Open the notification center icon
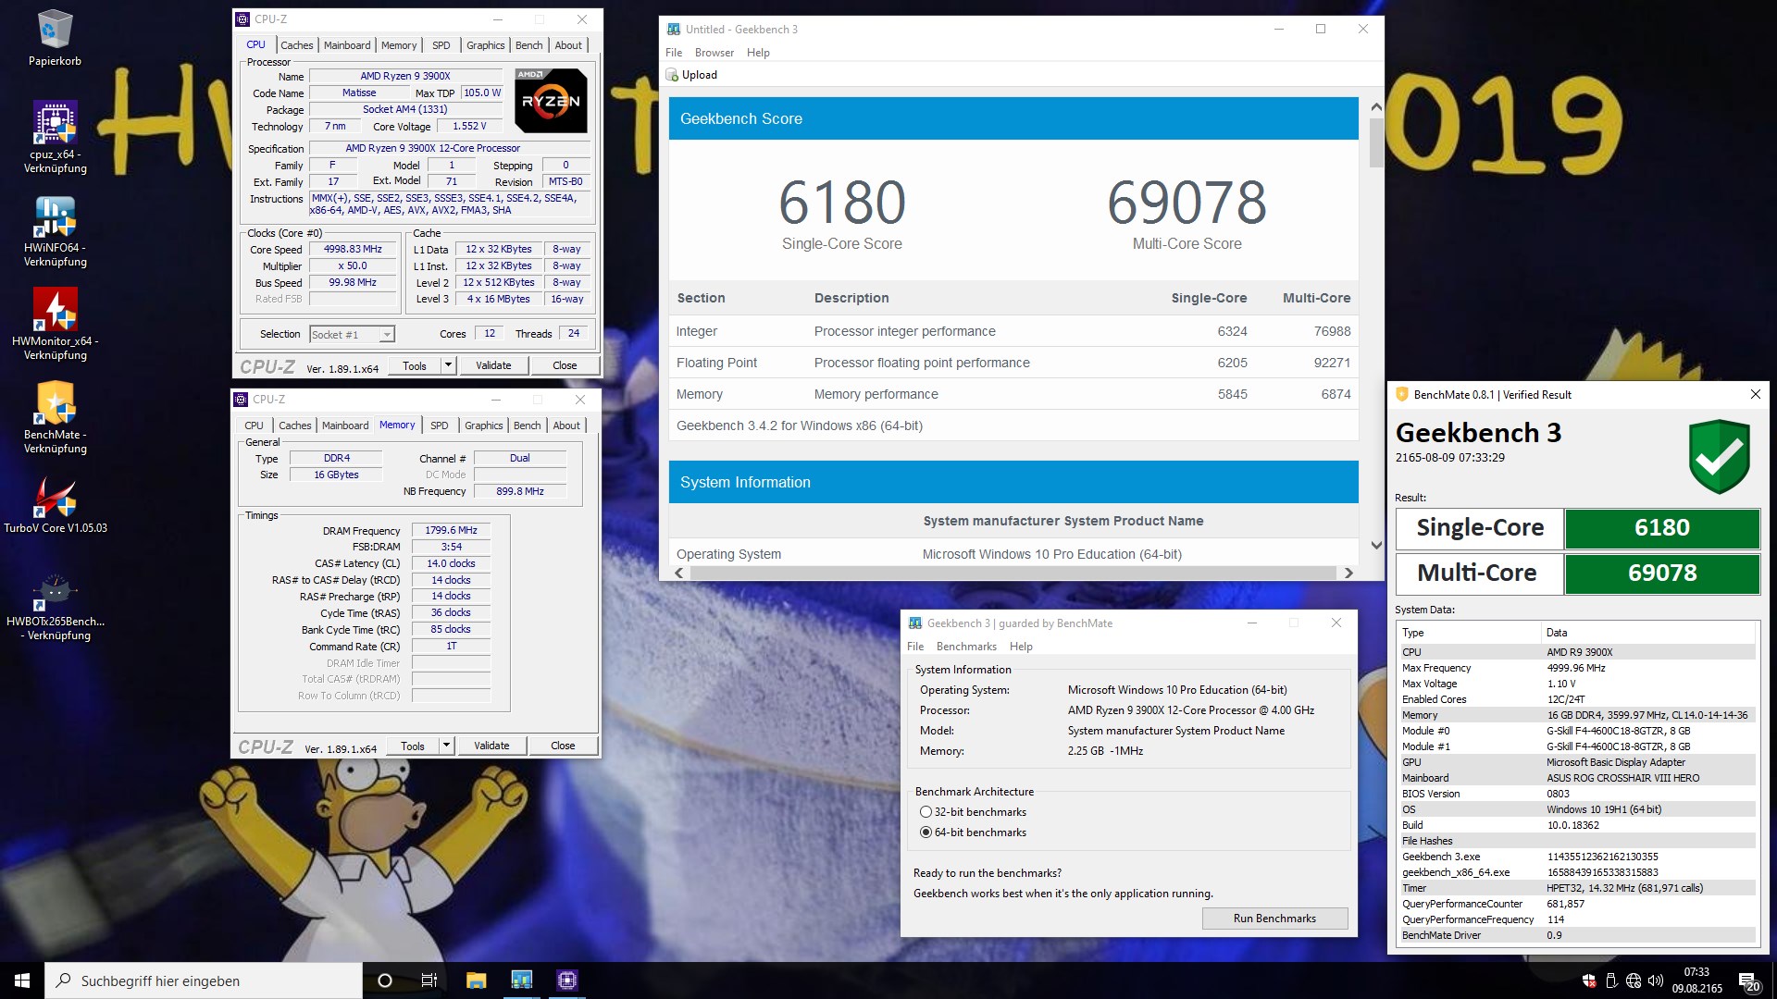Image resolution: width=1777 pixels, height=999 pixels. pos(1749,980)
